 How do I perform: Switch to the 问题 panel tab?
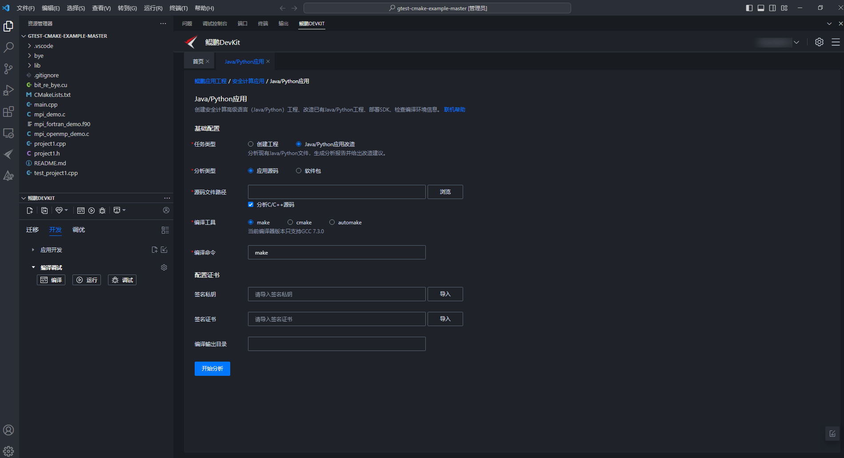(x=187, y=24)
